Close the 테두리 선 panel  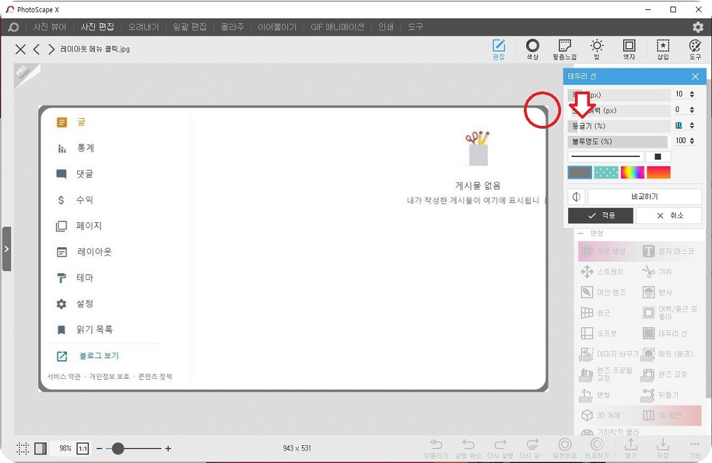point(696,77)
